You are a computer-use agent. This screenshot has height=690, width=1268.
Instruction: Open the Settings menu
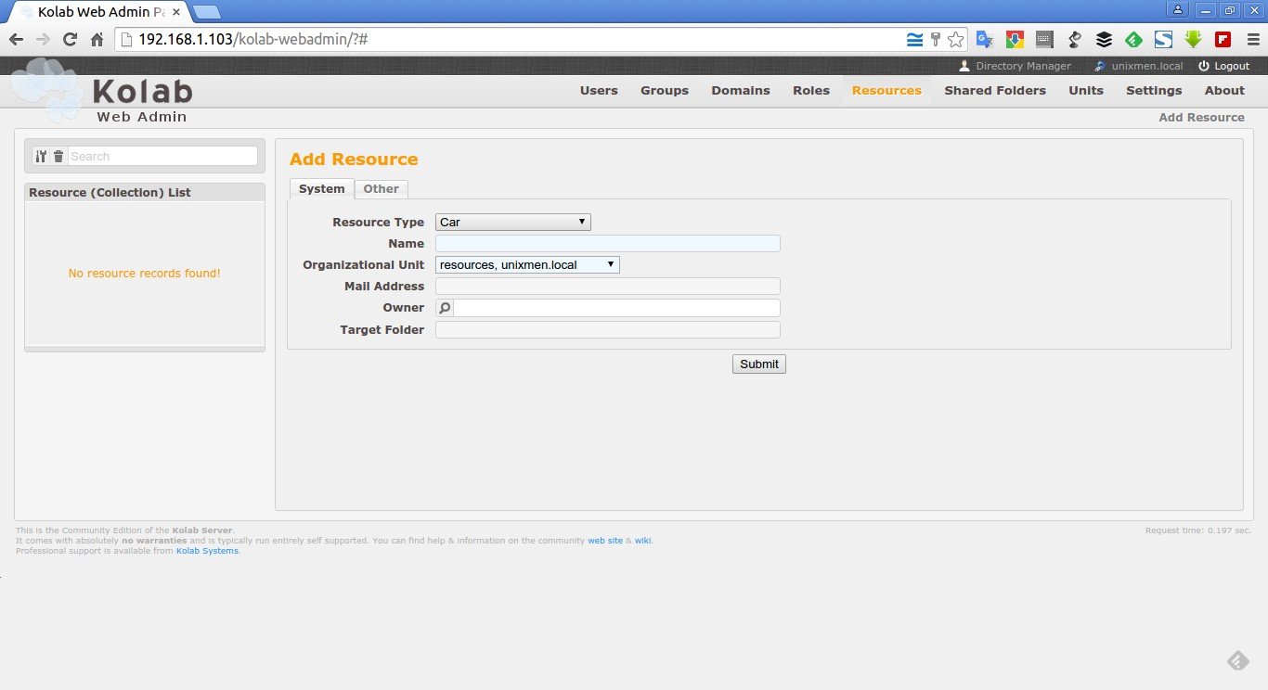(x=1154, y=90)
